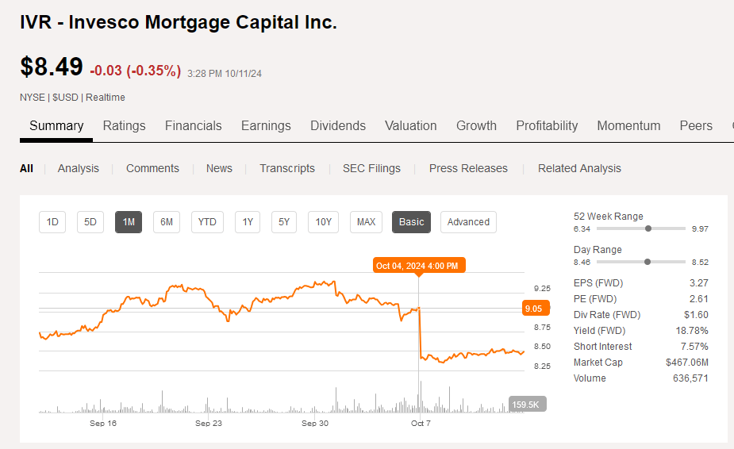Open the Financials tab
This screenshot has width=734, height=449.
click(x=193, y=125)
